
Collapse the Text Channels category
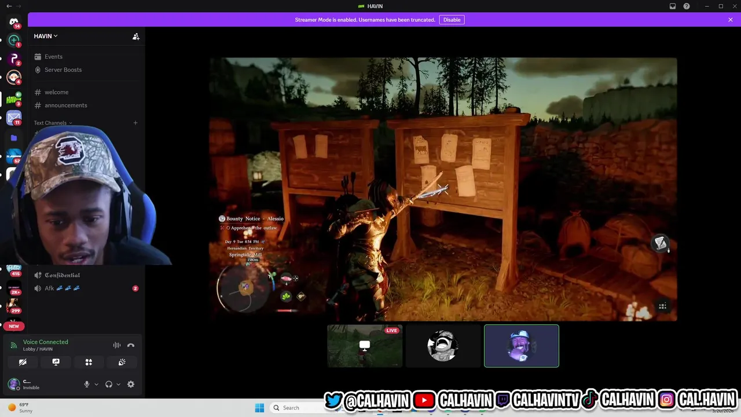tap(53, 123)
